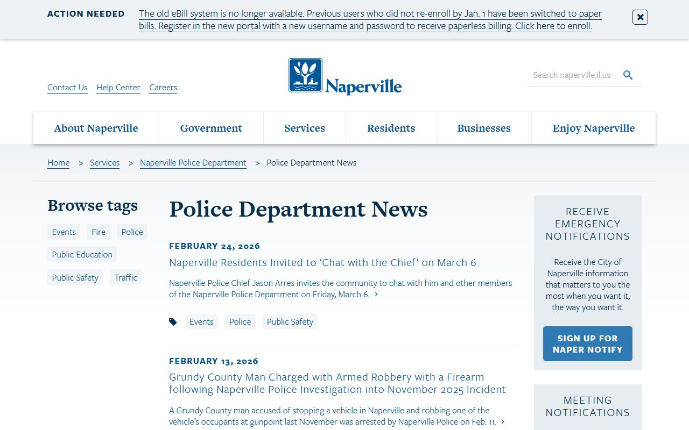Viewport: 689px width, 430px height.
Task: Browse the Public Safety tag in sidebar
Action: (x=75, y=278)
